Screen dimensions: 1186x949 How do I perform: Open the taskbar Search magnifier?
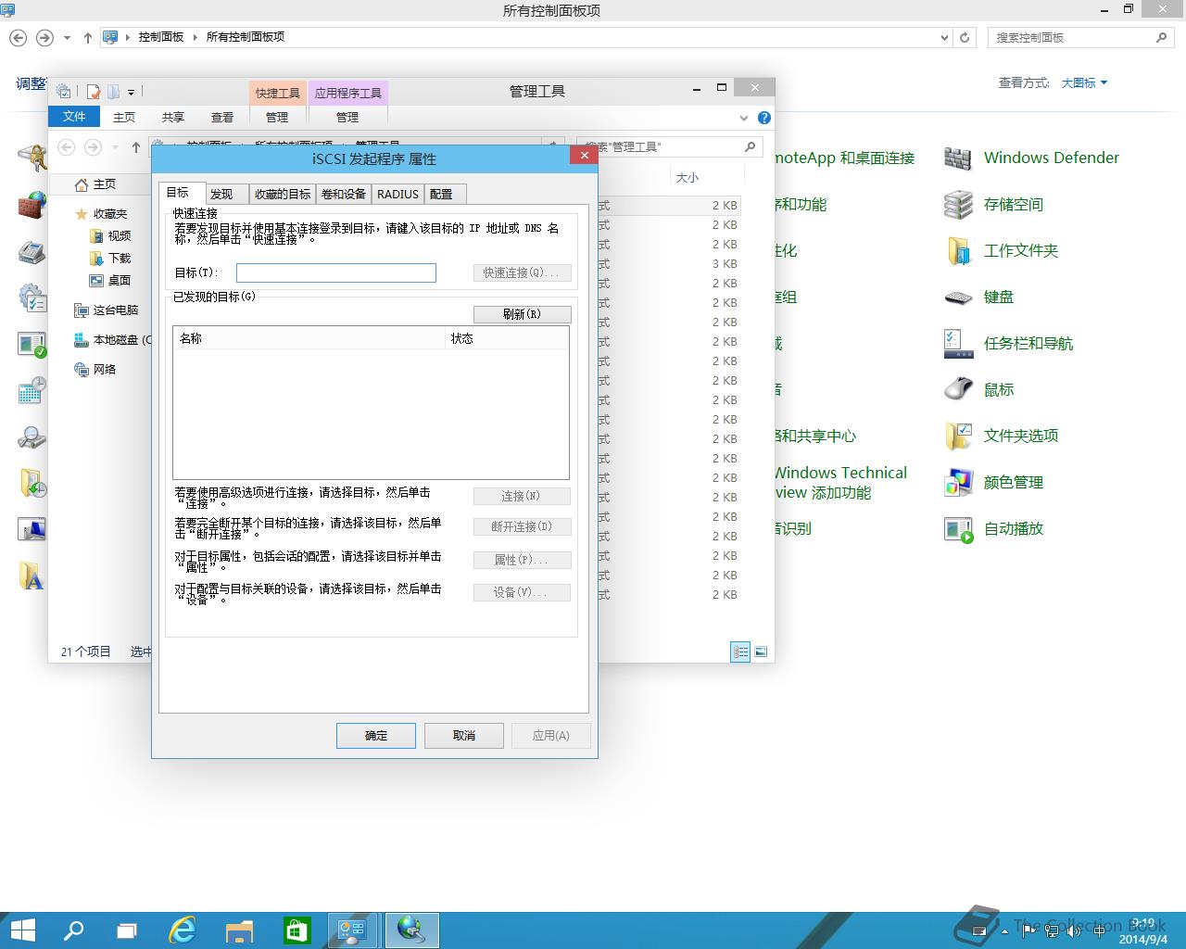73,930
